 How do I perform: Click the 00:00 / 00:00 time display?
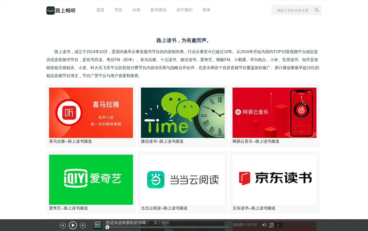[x=245, y=225]
